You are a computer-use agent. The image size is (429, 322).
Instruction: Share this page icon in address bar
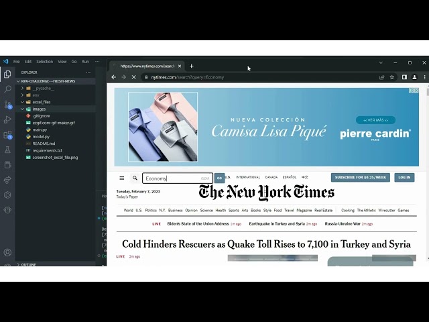pos(381,77)
